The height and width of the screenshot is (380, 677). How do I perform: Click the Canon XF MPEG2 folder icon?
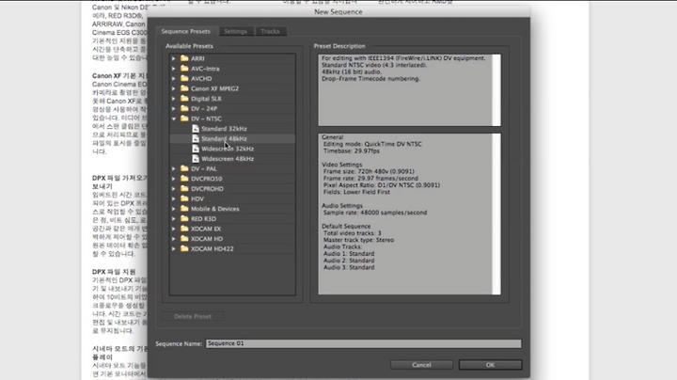(x=184, y=88)
